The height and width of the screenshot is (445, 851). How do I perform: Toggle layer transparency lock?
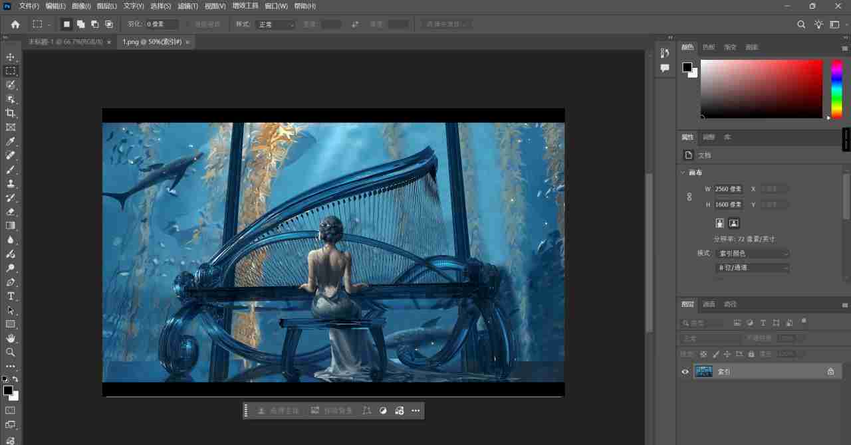[x=703, y=354]
